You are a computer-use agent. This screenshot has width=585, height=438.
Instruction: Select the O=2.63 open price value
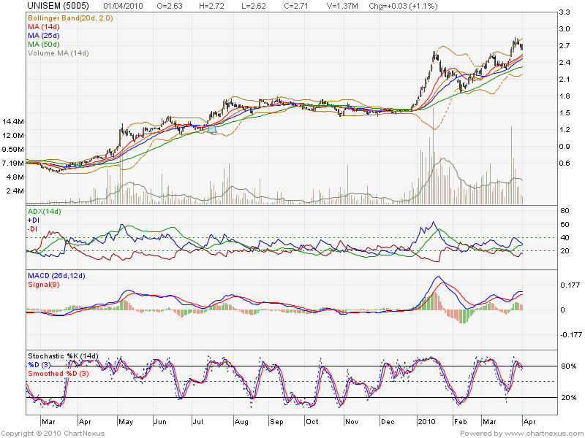(170, 6)
